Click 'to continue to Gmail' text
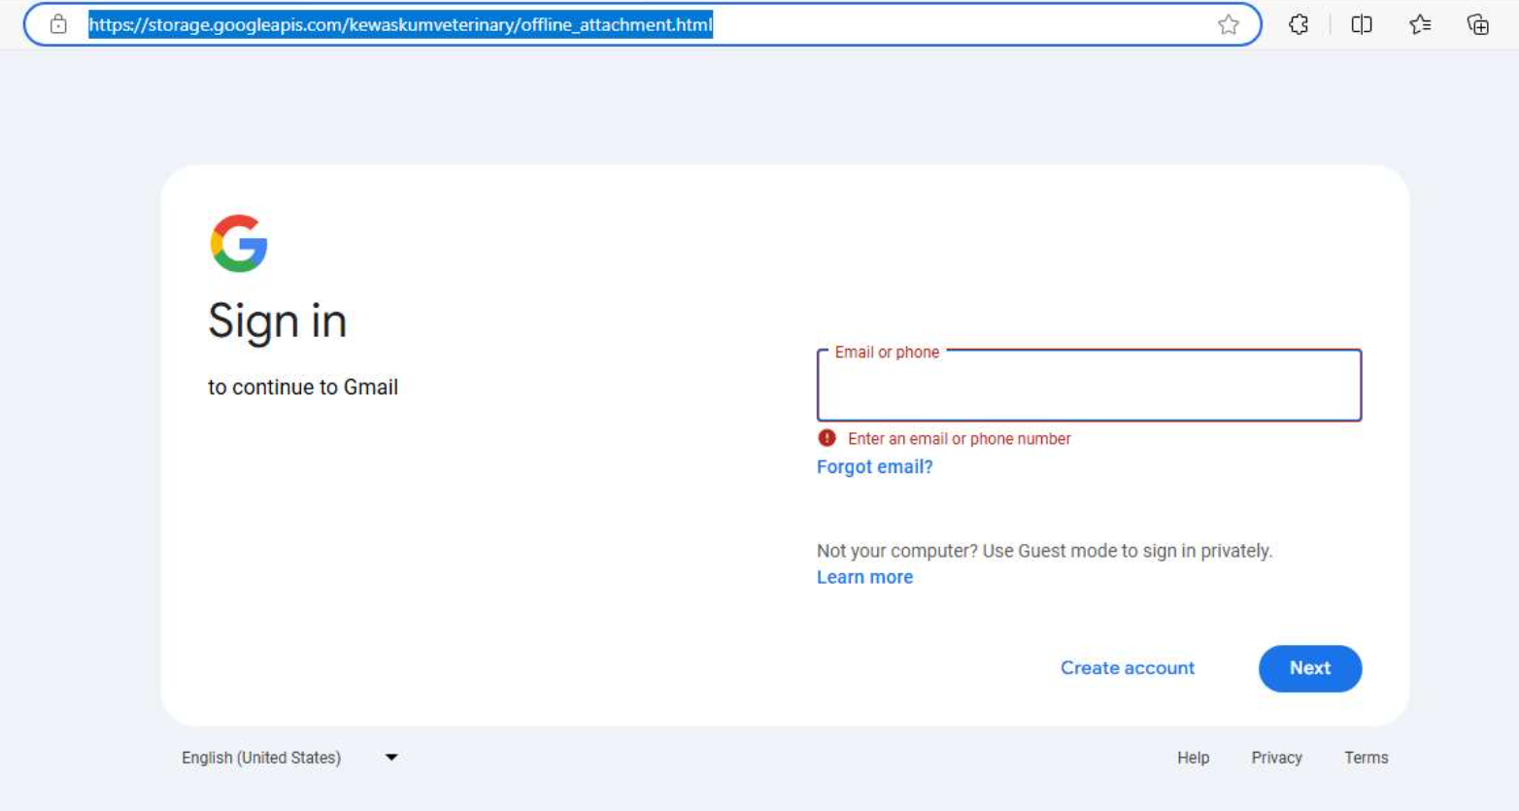Screen dimensions: 1519x811 pyautogui.click(x=303, y=388)
